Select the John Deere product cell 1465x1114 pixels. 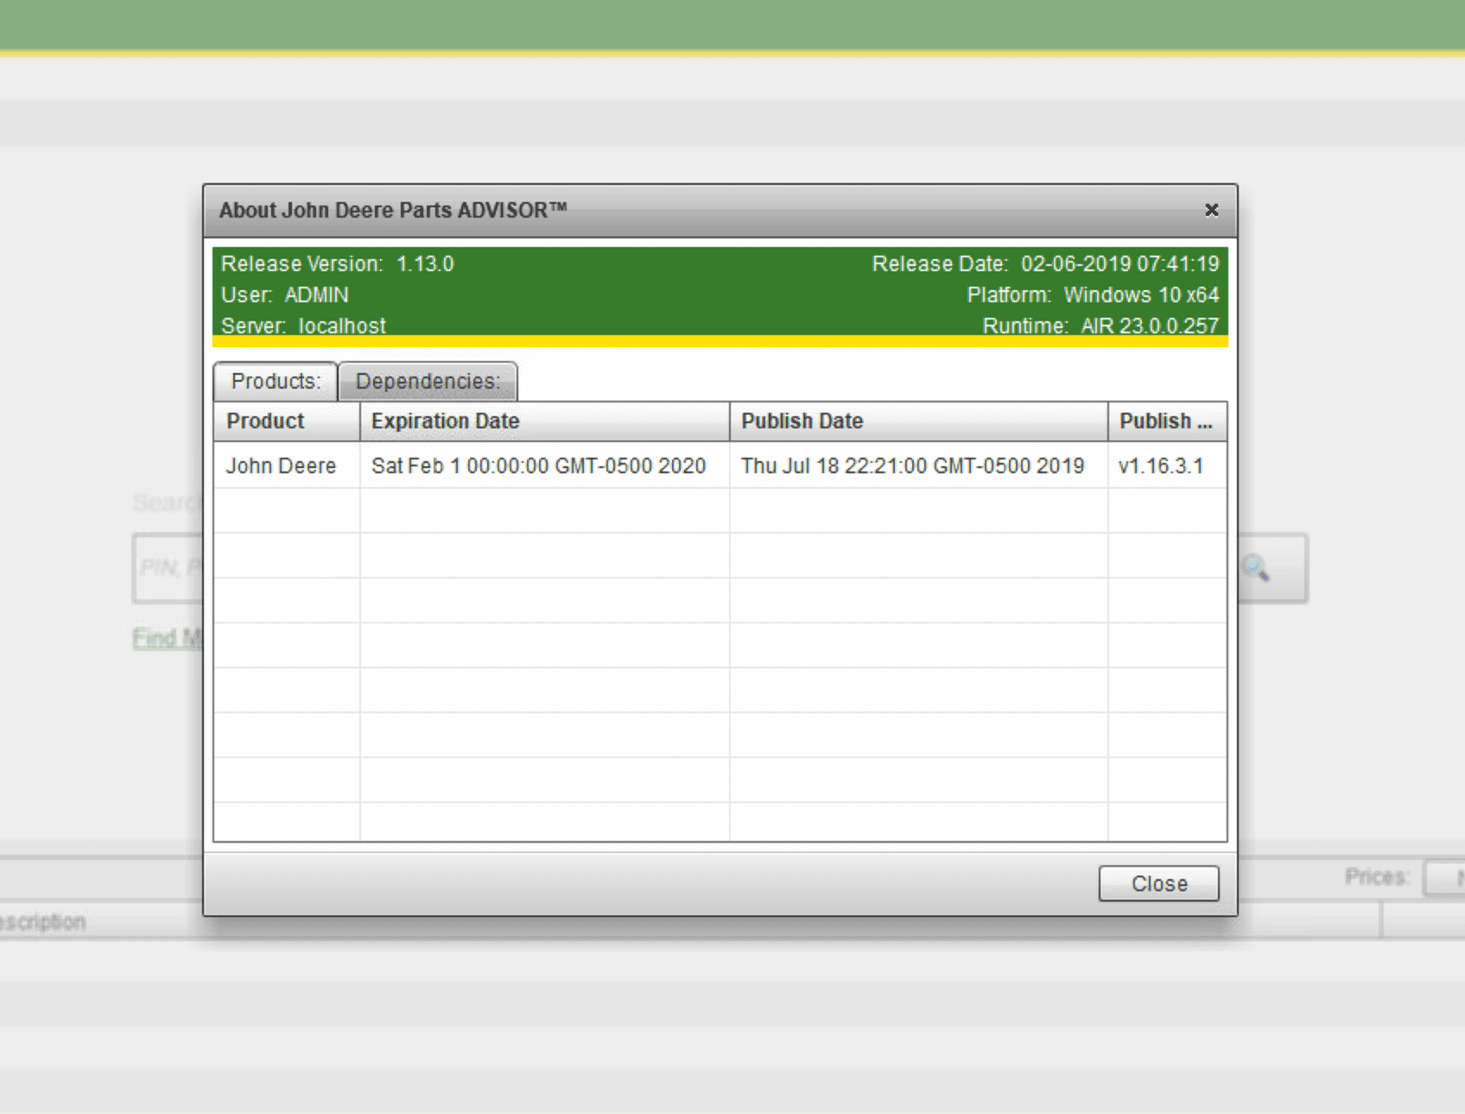(x=287, y=465)
